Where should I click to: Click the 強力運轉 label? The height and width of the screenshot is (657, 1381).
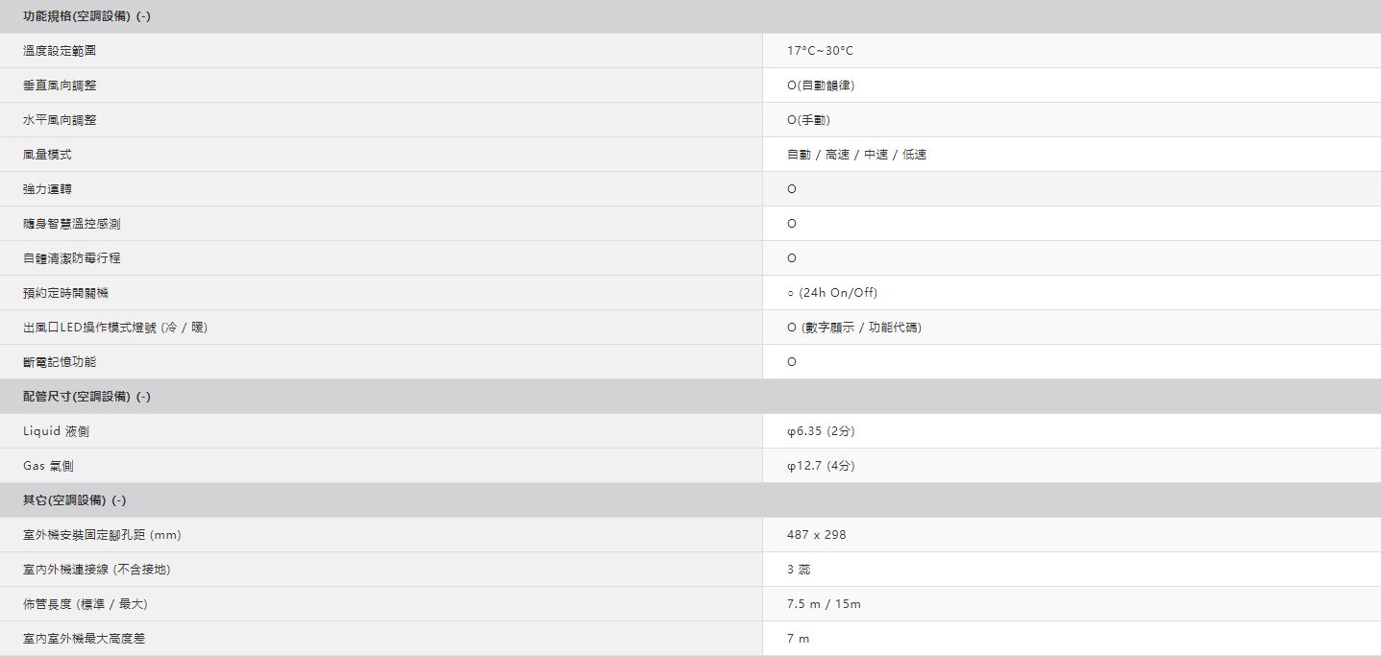(x=47, y=189)
